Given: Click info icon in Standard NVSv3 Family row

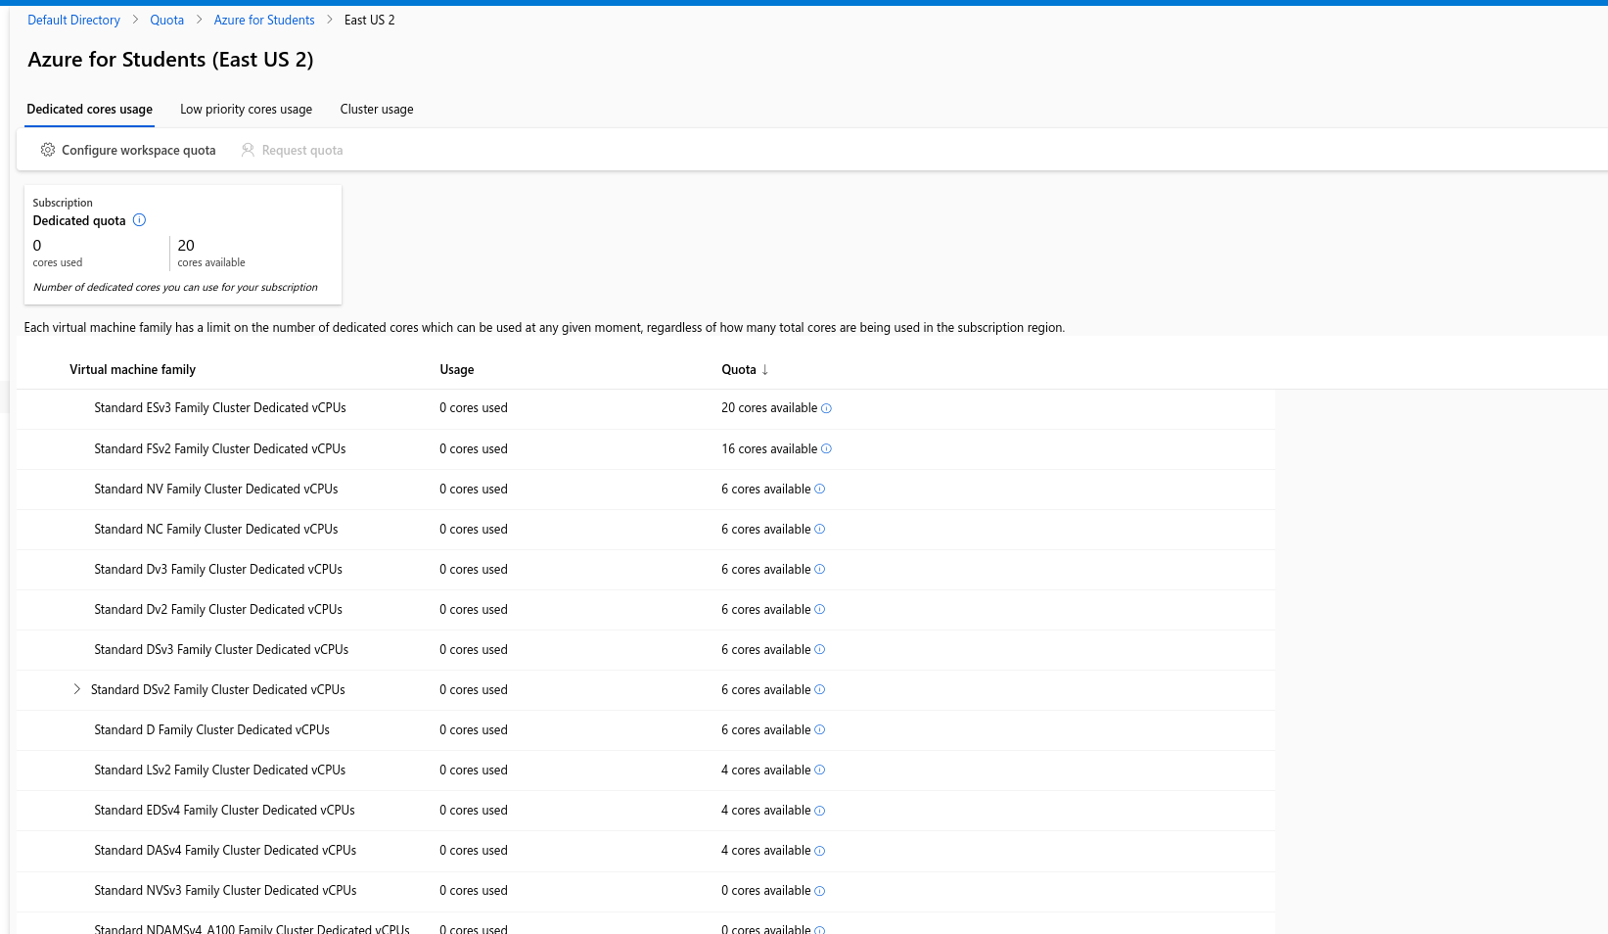Looking at the screenshot, I should pyautogui.click(x=820, y=891).
